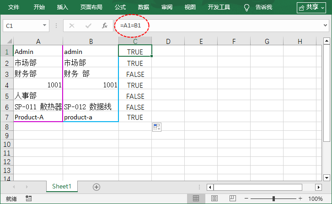Click the cancel (X) icon in formula bar
This screenshot has height=204, width=332.
(x=72, y=26)
